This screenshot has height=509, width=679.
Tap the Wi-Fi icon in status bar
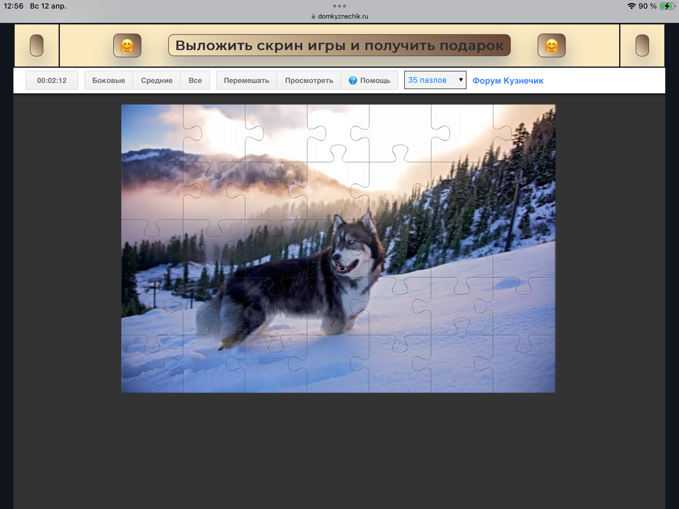(x=631, y=6)
